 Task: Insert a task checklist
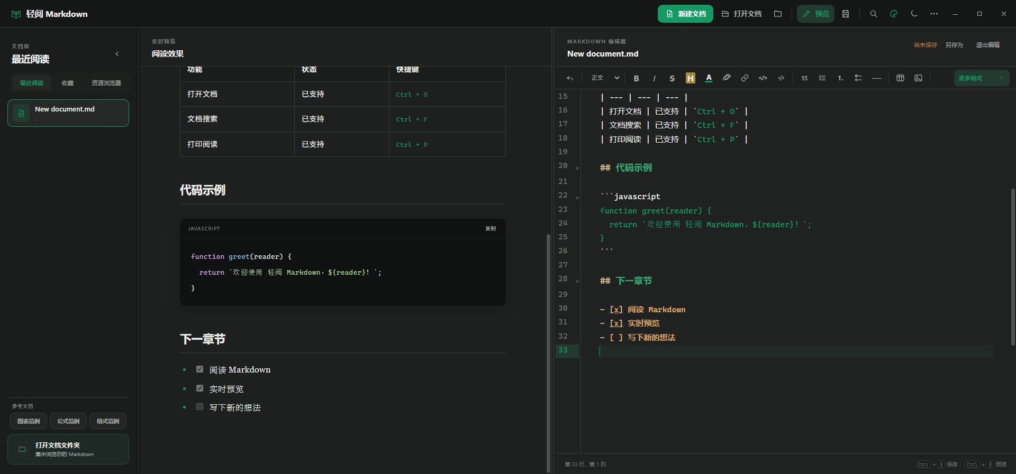click(858, 78)
